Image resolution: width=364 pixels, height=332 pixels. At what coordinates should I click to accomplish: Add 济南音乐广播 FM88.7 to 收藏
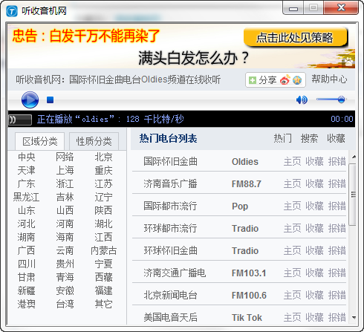[314, 183]
